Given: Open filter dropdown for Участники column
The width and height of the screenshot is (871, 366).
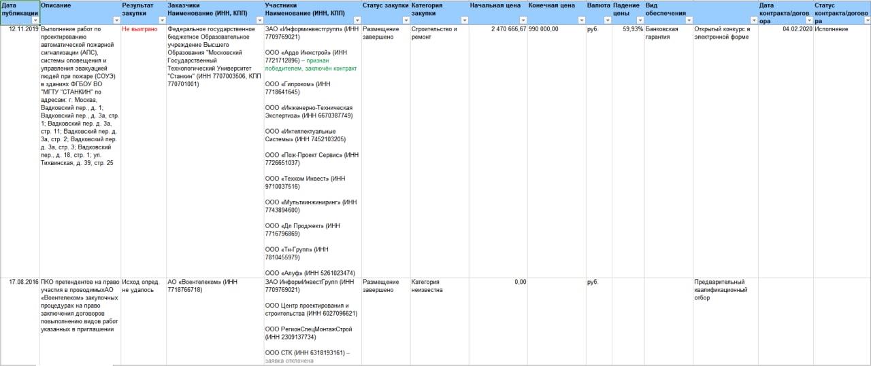Looking at the screenshot, I should 357,20.
